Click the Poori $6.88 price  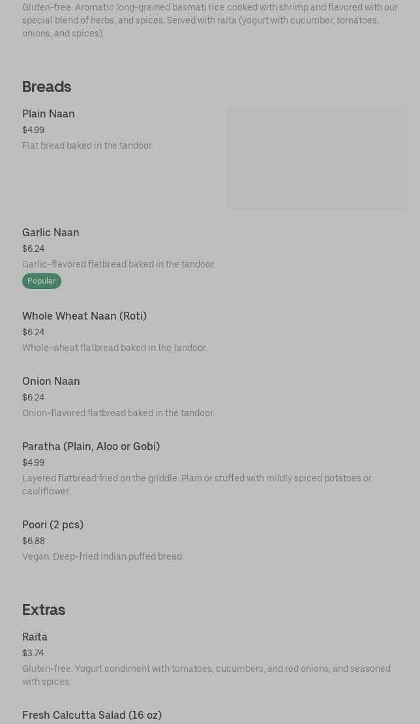pyautogui.click(x=33, y=541)
